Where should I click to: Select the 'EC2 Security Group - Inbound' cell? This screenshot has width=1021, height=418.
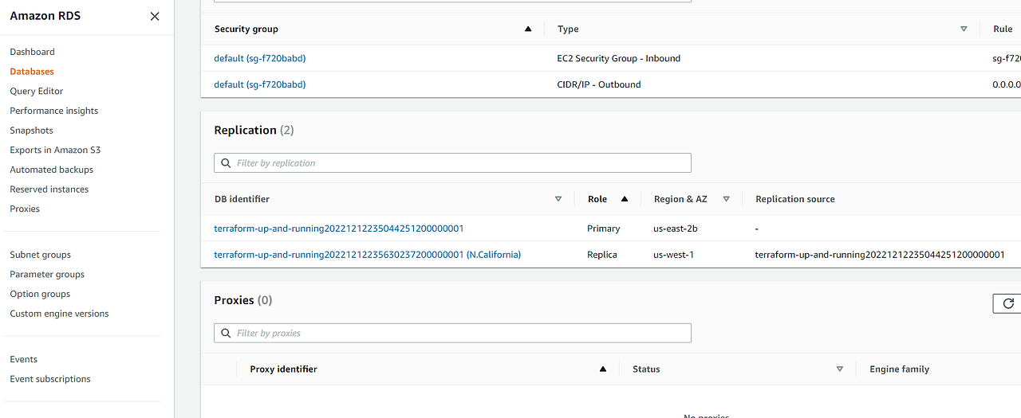click(x=619, y=58)
